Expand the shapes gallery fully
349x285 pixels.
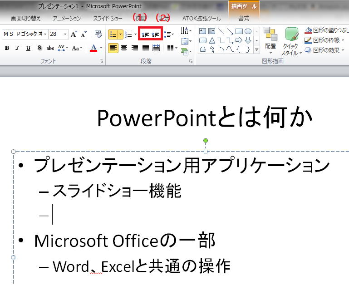(x=256, y=49)
